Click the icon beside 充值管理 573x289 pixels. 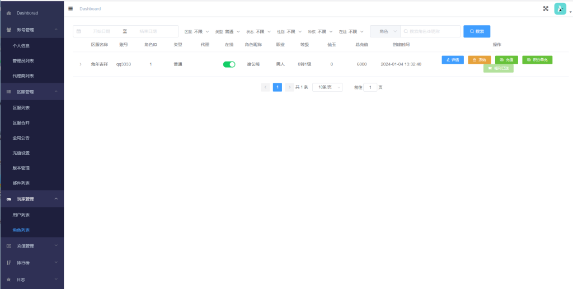[x=9, y=247]
